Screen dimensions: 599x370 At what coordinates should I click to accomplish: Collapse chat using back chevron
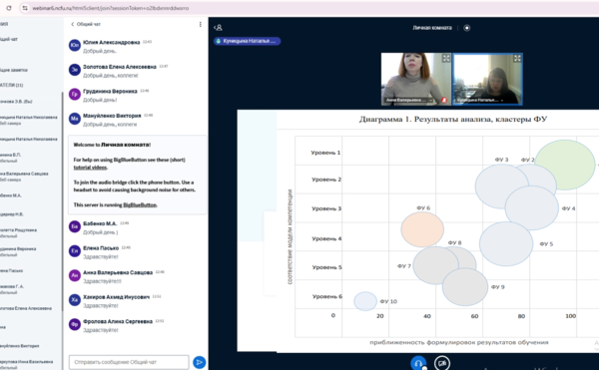(73, 24)
